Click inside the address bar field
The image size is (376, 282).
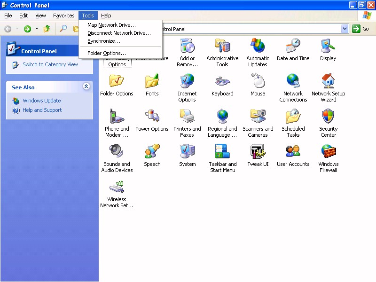click(x=251, y=29)
